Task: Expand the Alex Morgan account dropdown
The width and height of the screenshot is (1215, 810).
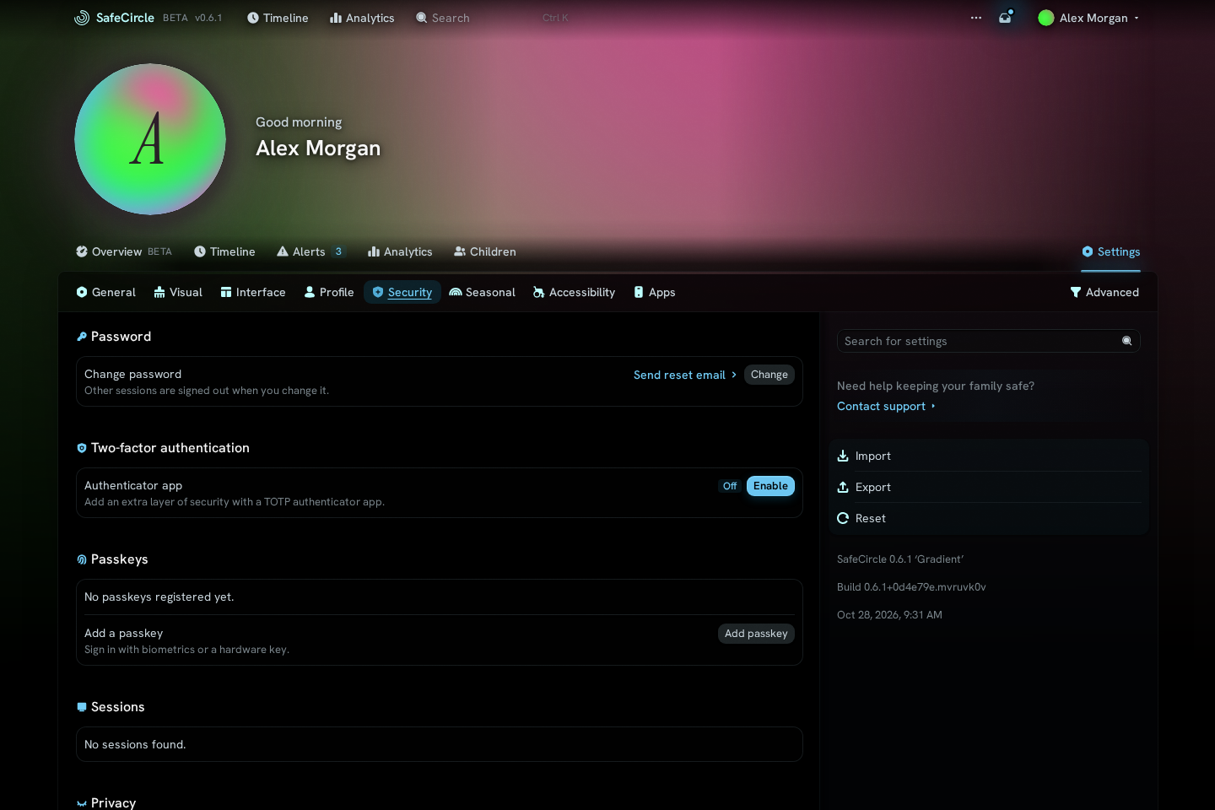Action: 1088,18
